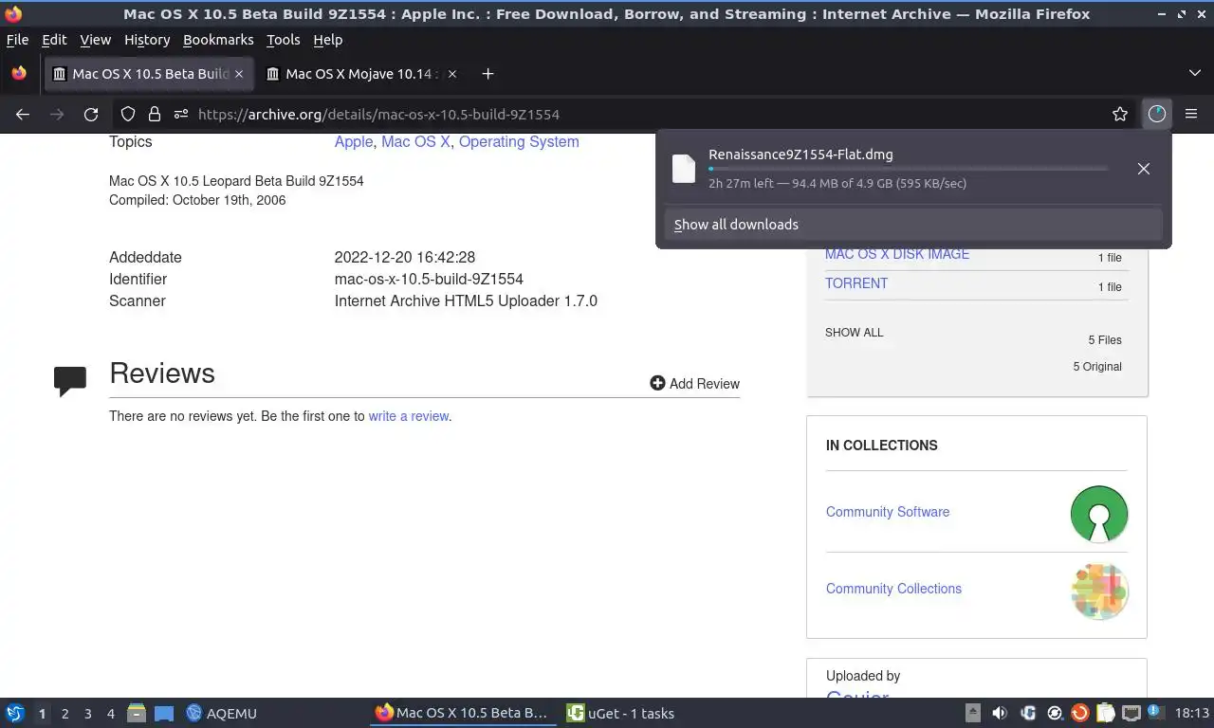Switch to the uGet - 1 tasks window
1214x728 pixels.
click(x=621, y=713)
